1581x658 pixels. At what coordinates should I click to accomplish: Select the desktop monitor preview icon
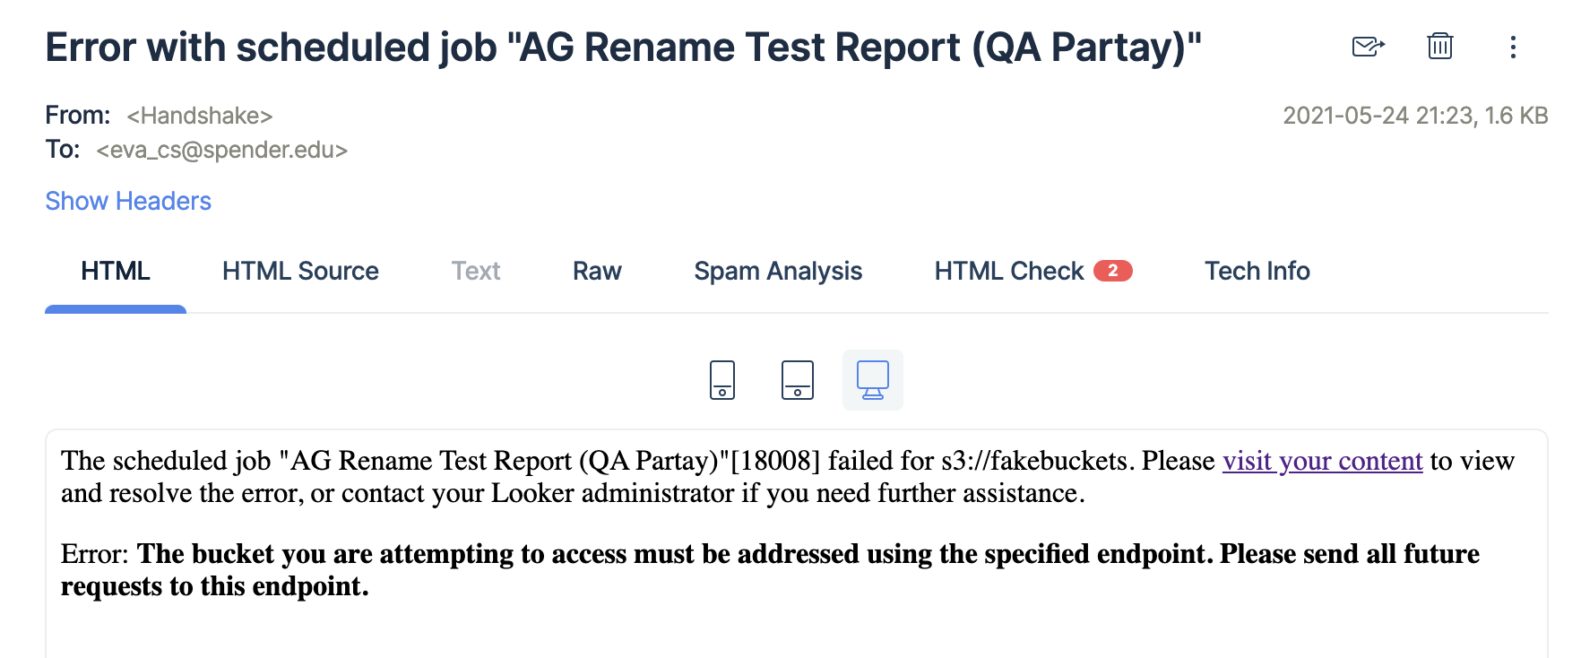pyautogui.click(x=873, y=380)
